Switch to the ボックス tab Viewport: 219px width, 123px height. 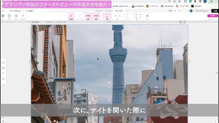(x=99, y=11)
